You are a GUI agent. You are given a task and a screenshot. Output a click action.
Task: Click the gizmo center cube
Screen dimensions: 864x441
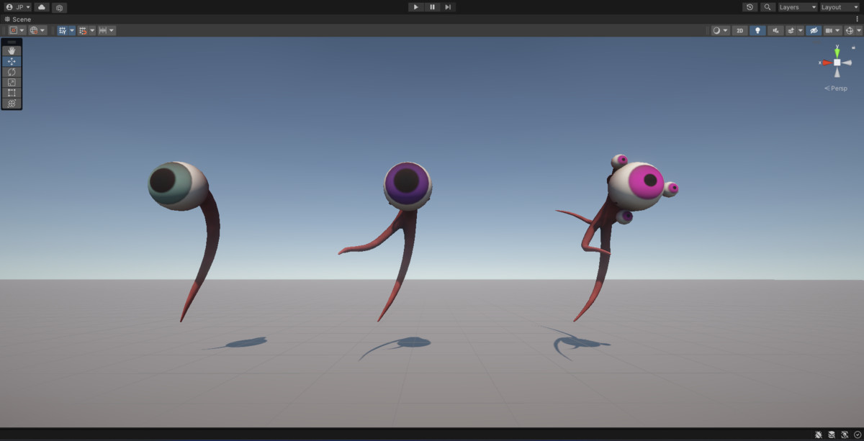pos(837,63)
